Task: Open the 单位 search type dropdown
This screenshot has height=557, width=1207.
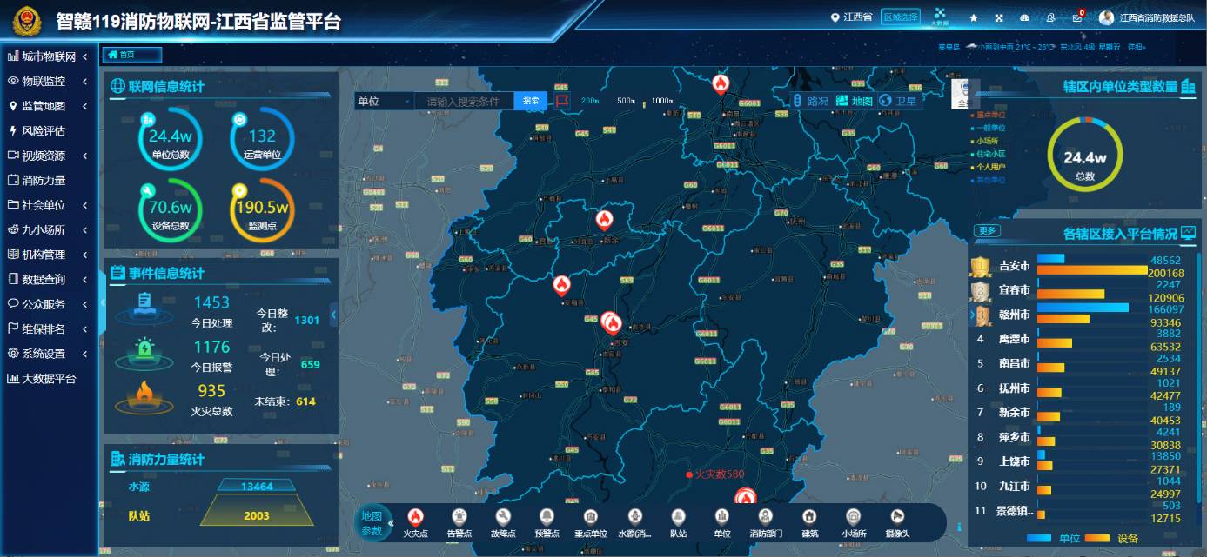Action: click(x=383, y=101)
